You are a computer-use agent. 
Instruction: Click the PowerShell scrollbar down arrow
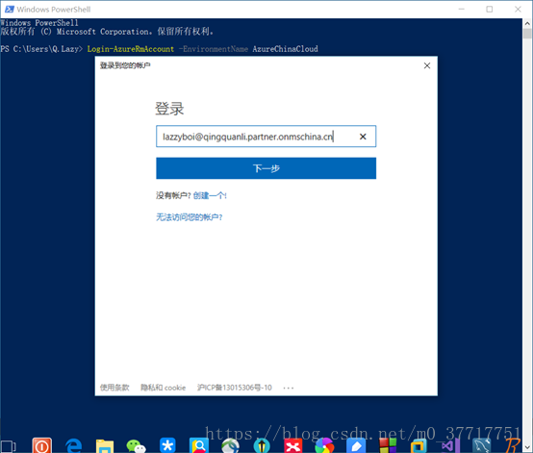[527, 447]
